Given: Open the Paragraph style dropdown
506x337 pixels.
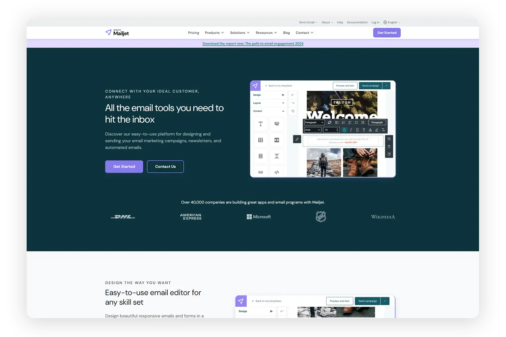Looking at the screenshot, I should point(314,122).
